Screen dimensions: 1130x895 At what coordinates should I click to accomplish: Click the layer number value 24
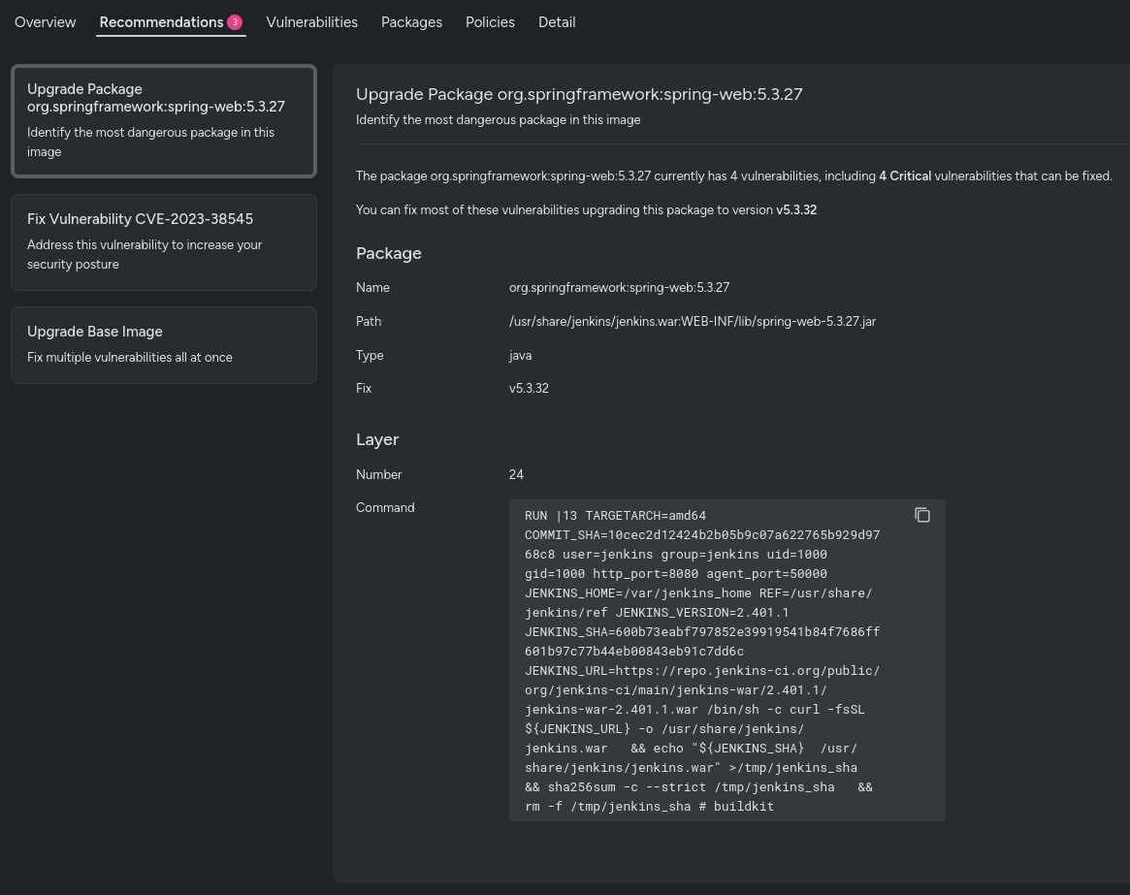coord(516,474)
